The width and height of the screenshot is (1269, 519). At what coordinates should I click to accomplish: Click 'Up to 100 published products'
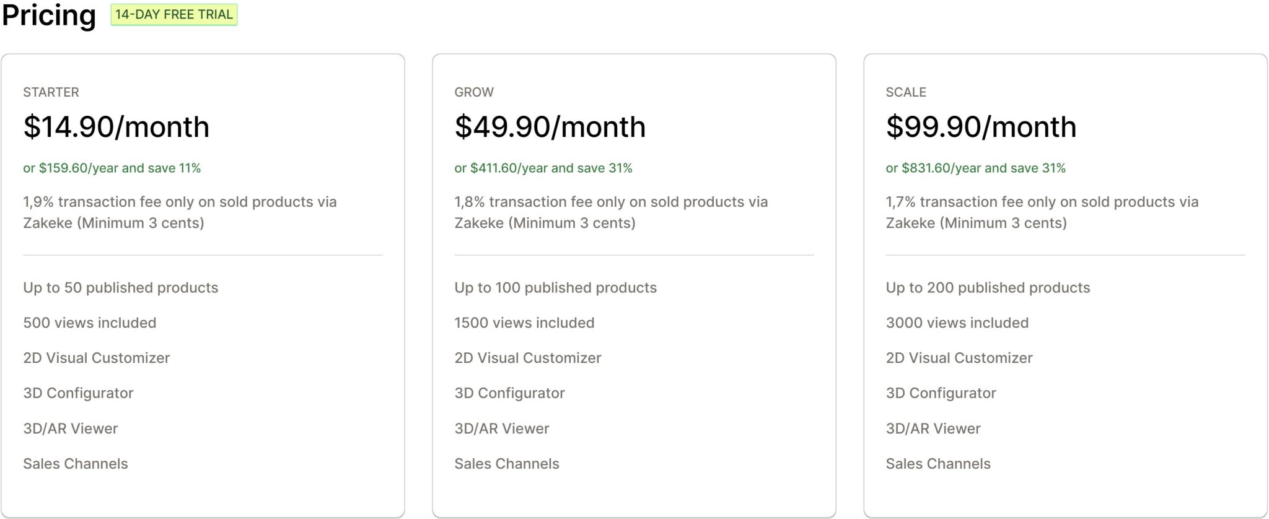point(556,288)
